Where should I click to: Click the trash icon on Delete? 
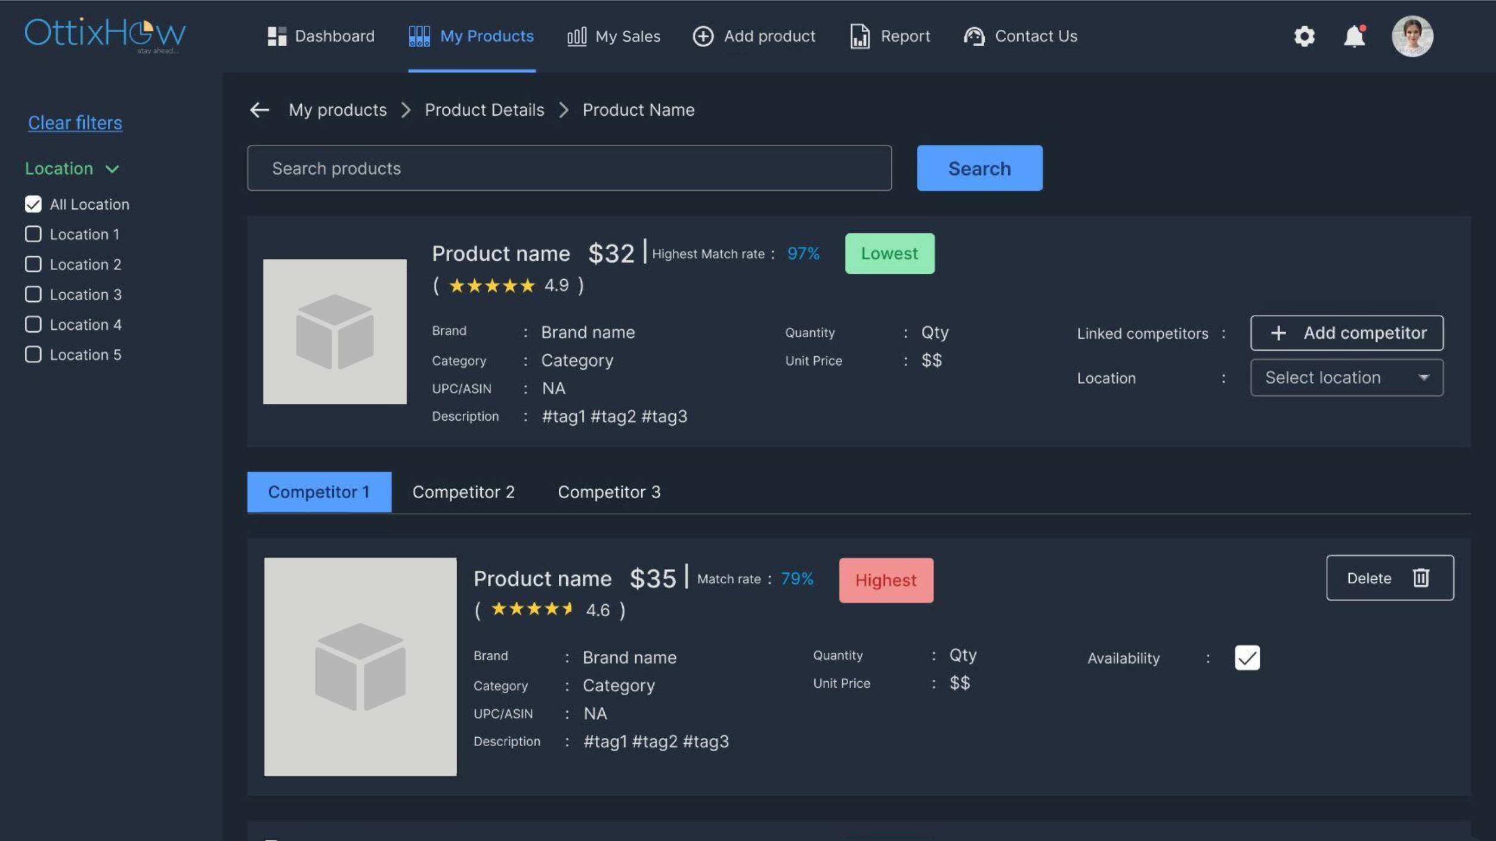(x=1421, y=577)
